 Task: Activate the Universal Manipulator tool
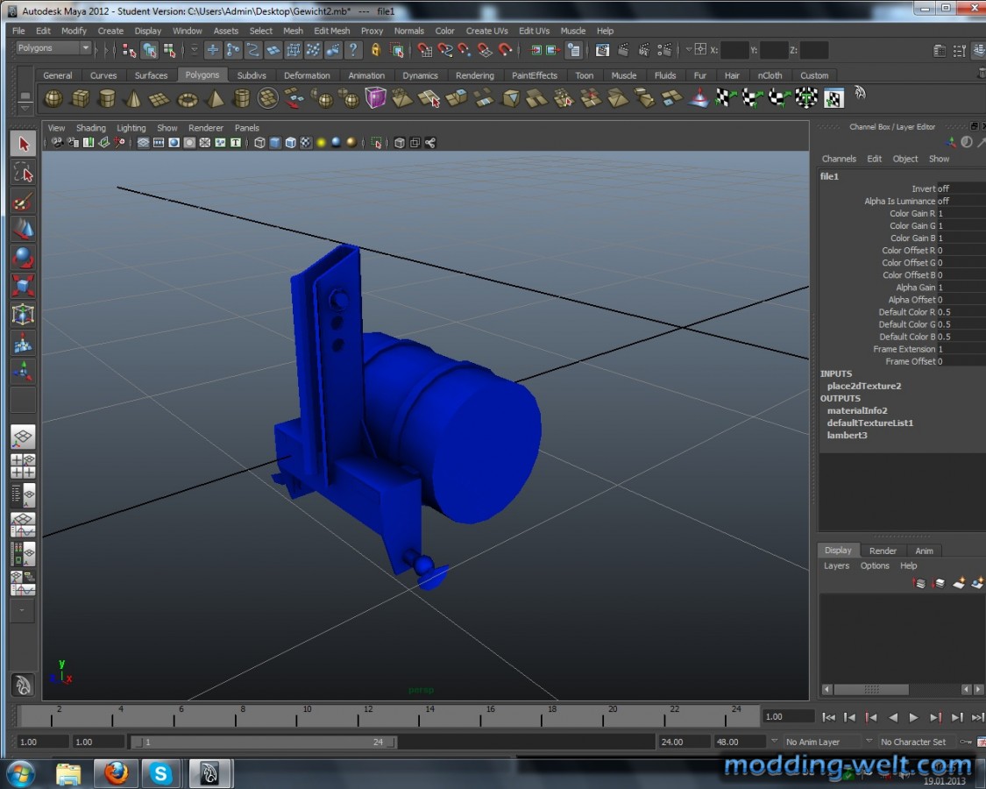[24, 315]
